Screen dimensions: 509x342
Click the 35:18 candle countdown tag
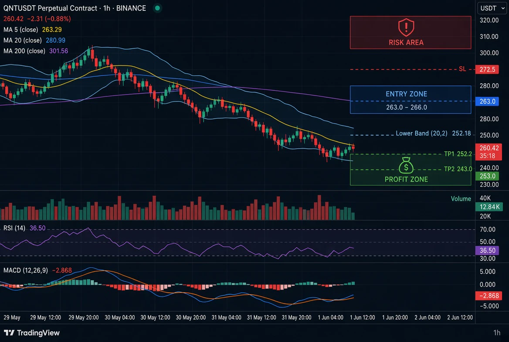coord(488,156)
